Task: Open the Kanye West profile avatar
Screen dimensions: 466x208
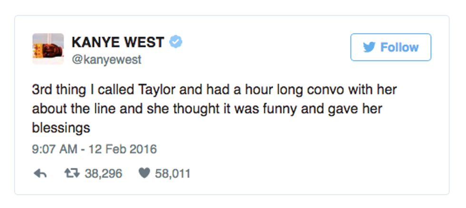Action: coord(48,49)
